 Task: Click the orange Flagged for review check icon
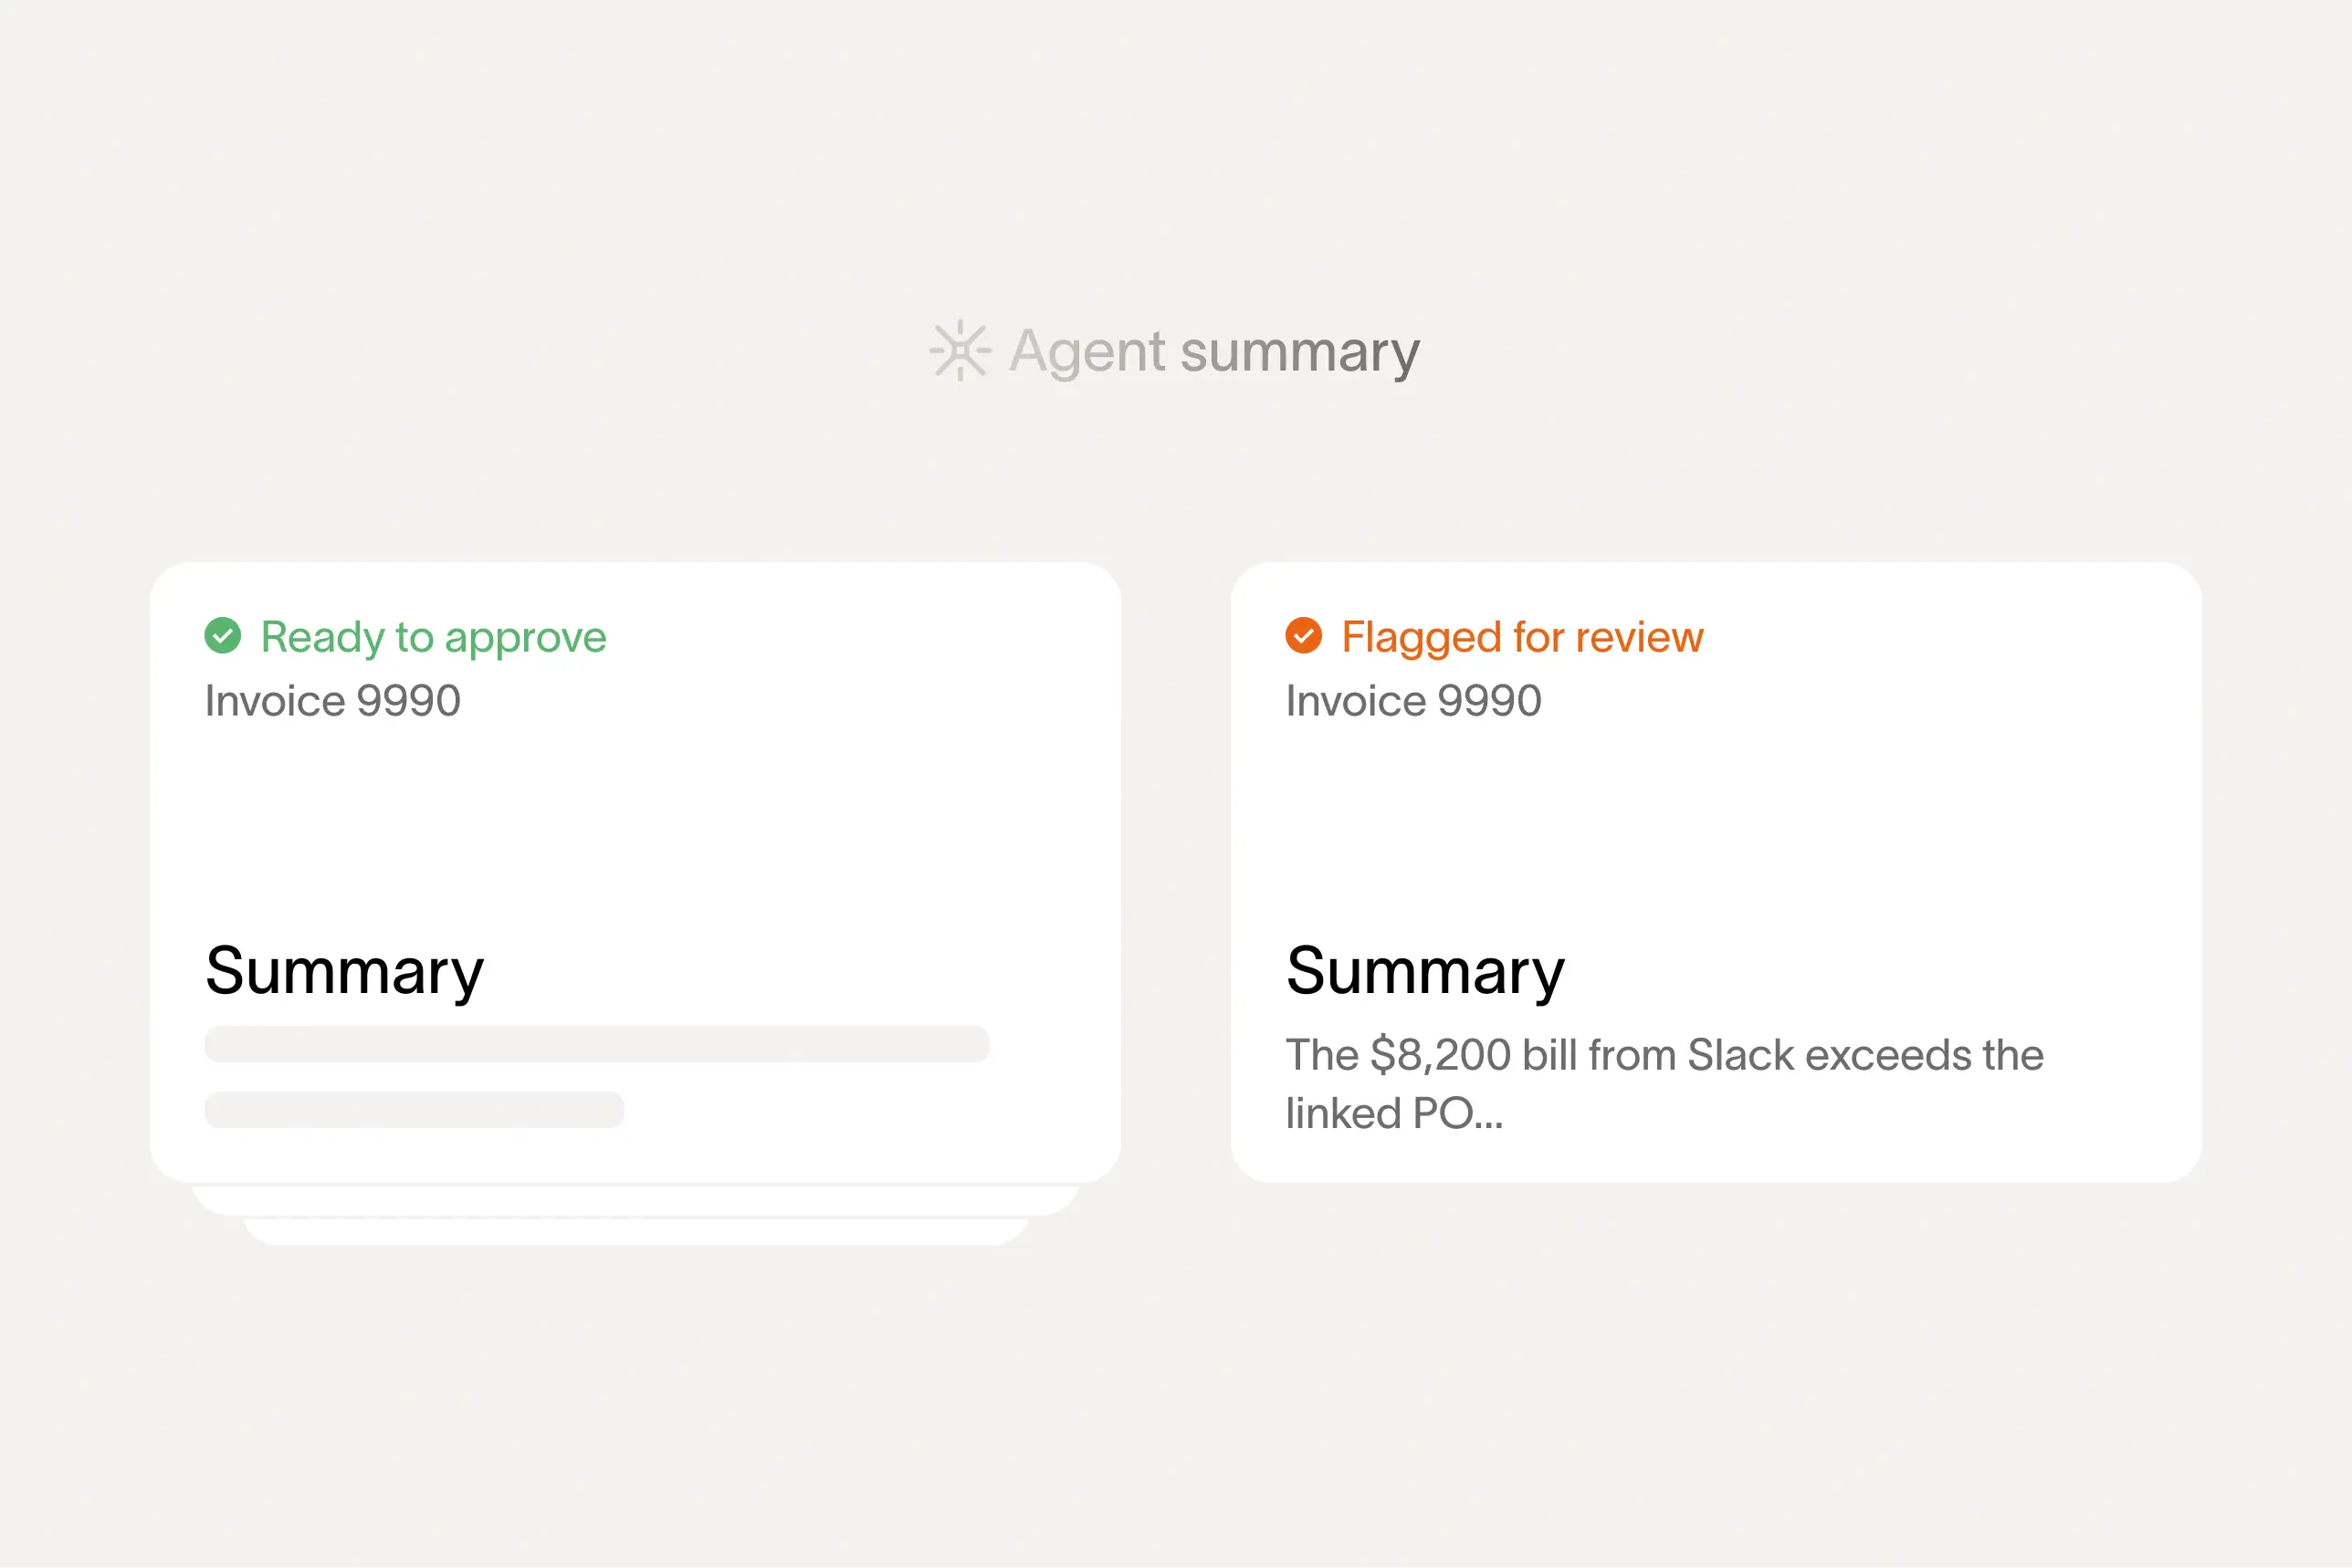coord(1304,636)
